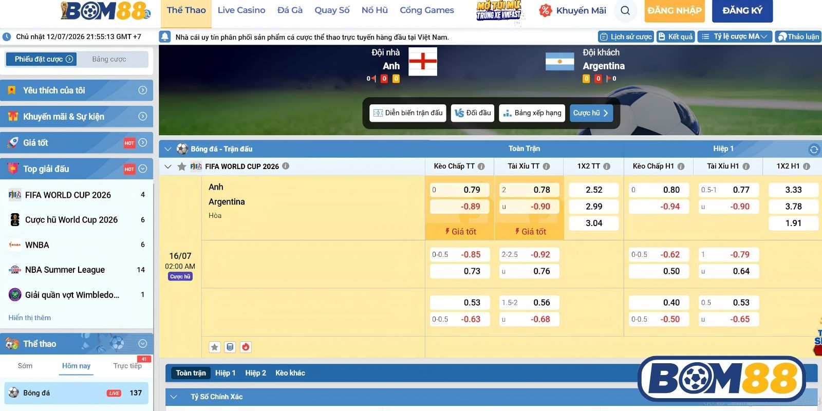
Task: Click the ĐĂNG NHẬP button
Action: pos(675,11)
